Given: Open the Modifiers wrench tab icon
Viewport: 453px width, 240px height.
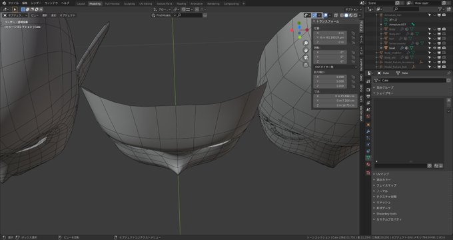Looking at the screenshot, I should click(368, 131).
